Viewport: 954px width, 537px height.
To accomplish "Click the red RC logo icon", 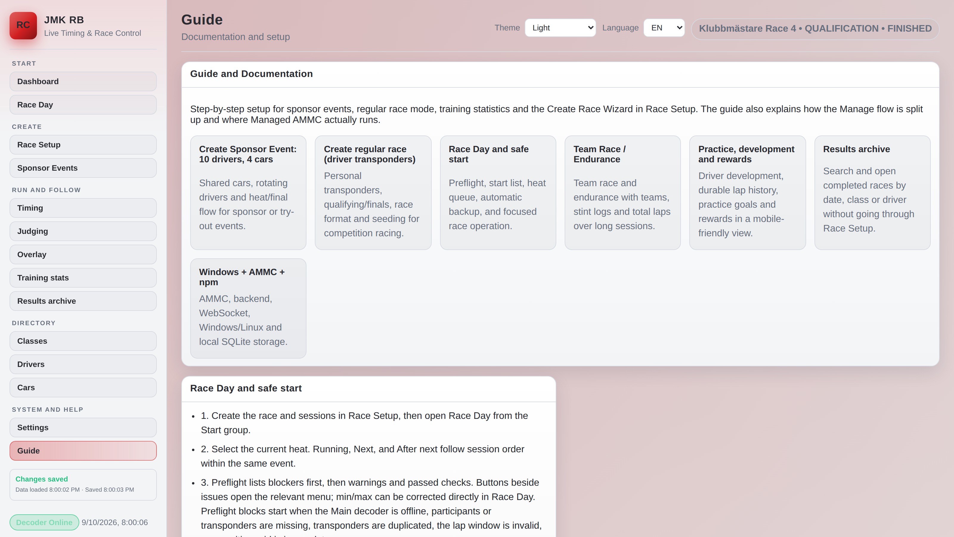I will tap(23, 25).
